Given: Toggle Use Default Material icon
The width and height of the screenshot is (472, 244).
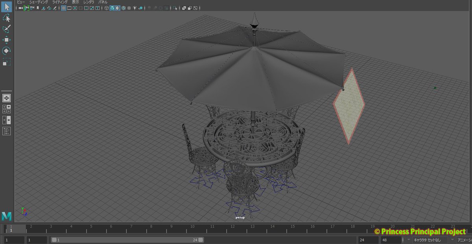Looking at the screenshot, I should 118,8.
